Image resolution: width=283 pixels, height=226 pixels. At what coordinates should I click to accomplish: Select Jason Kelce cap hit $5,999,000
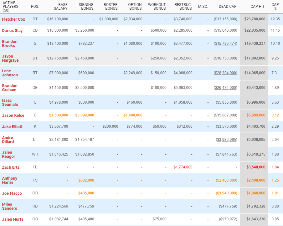[256, 115]
